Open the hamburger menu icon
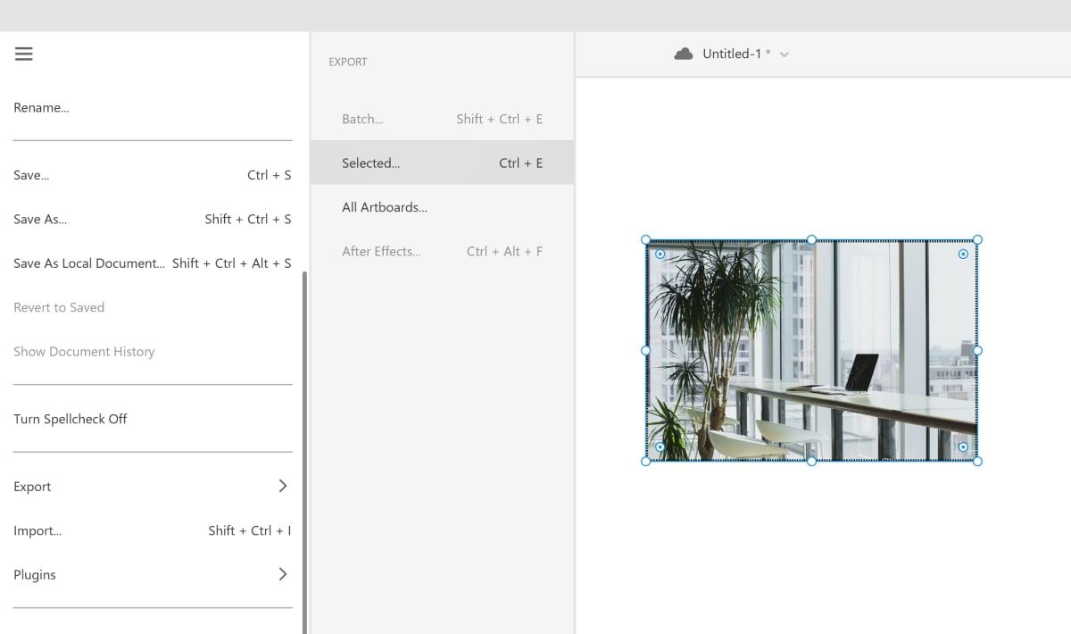The image size is (1071, 634). (x=23, y=54)
